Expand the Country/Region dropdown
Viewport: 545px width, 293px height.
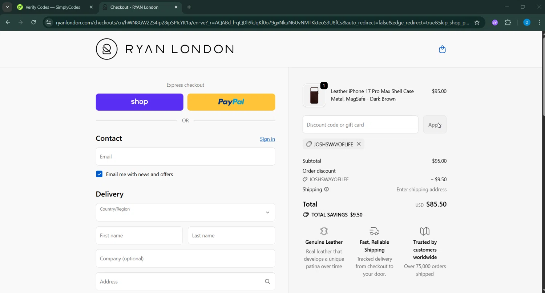(x=185, y=212)
